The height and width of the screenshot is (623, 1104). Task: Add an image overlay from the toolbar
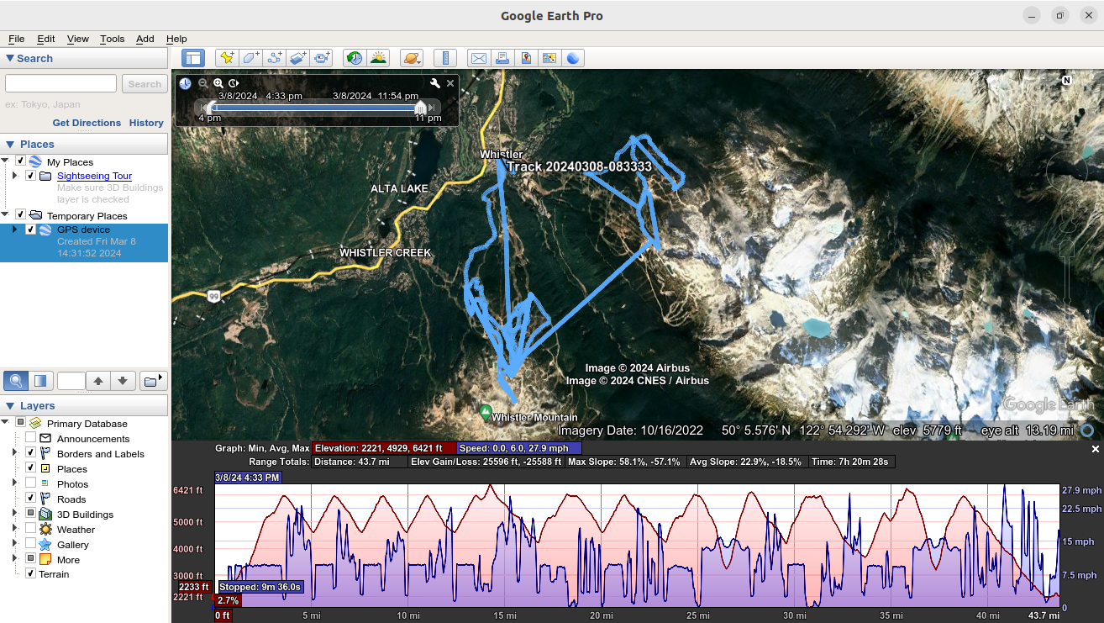[298, 58]
